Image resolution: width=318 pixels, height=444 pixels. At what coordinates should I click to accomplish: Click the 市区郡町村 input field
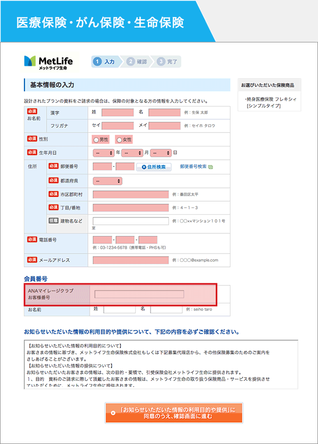coord(131,195)
